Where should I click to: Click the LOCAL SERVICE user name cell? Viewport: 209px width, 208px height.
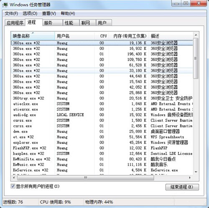70,115
